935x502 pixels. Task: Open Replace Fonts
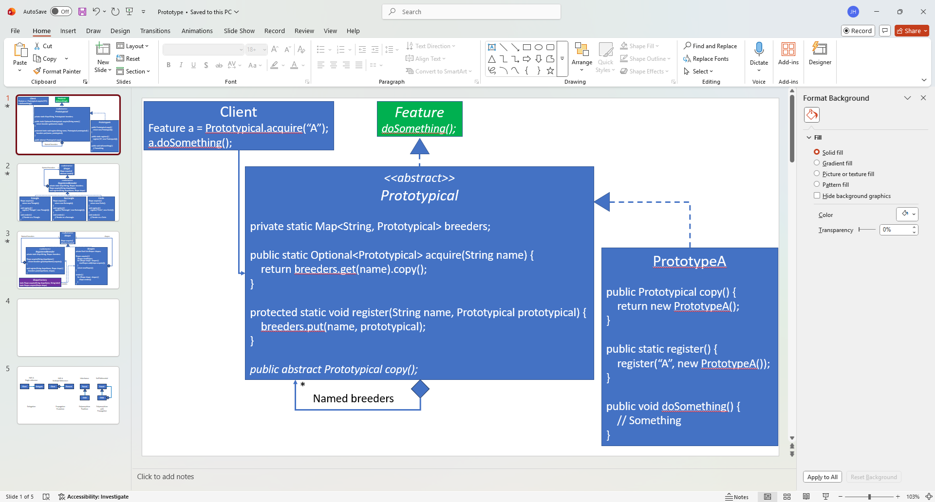[707, 58]
